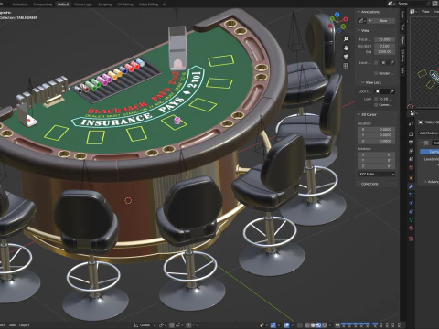The height and width of the screenshot is (329, 439).
Task: Expand the Collections panel
Action: tap(368, 184)
